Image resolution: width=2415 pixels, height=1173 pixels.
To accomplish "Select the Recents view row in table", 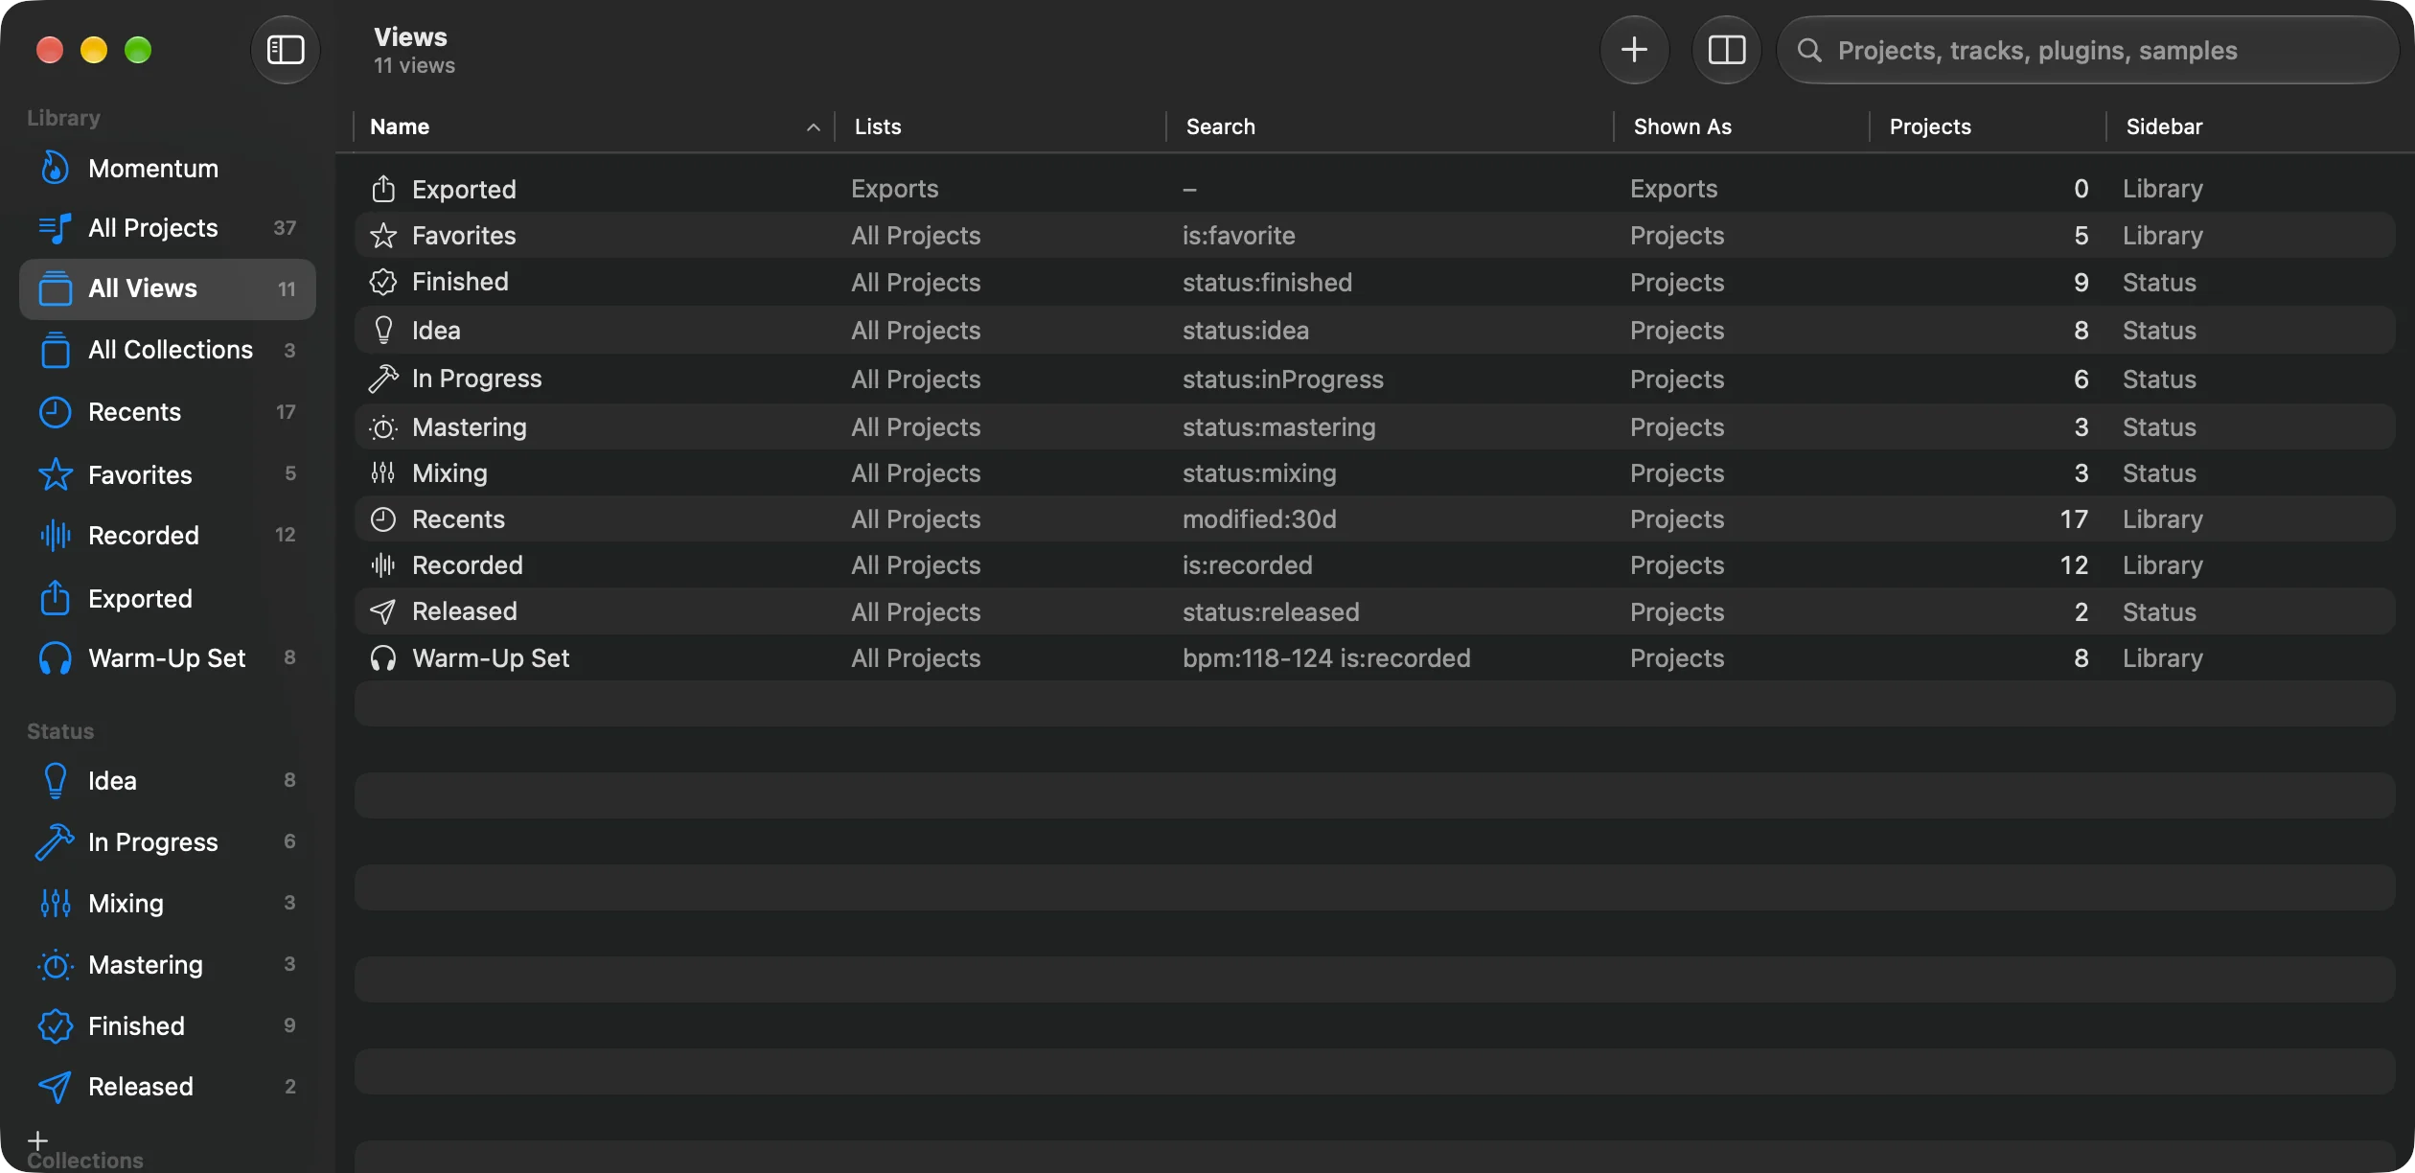I will (1375, 519).
